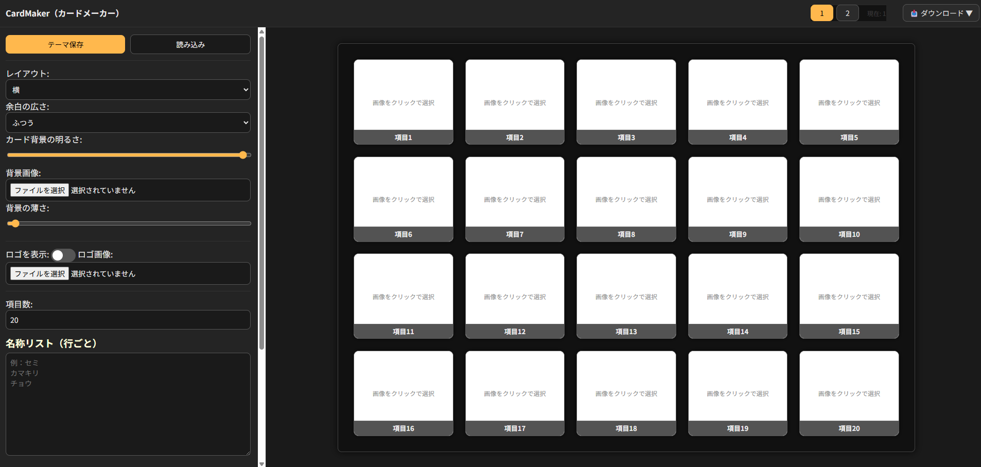
Task: Click the 項目数 number field
Action: 128,320
